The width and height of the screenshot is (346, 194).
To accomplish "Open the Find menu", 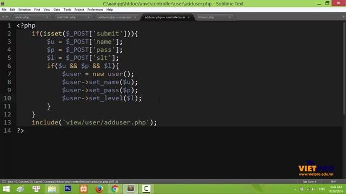I will tap(37, 10).
